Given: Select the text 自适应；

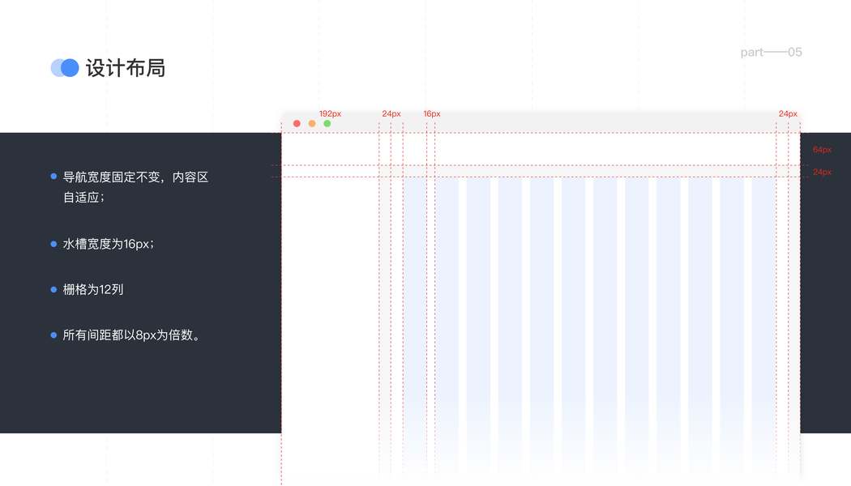Looking at the screenshot, I should coord(84,198).
